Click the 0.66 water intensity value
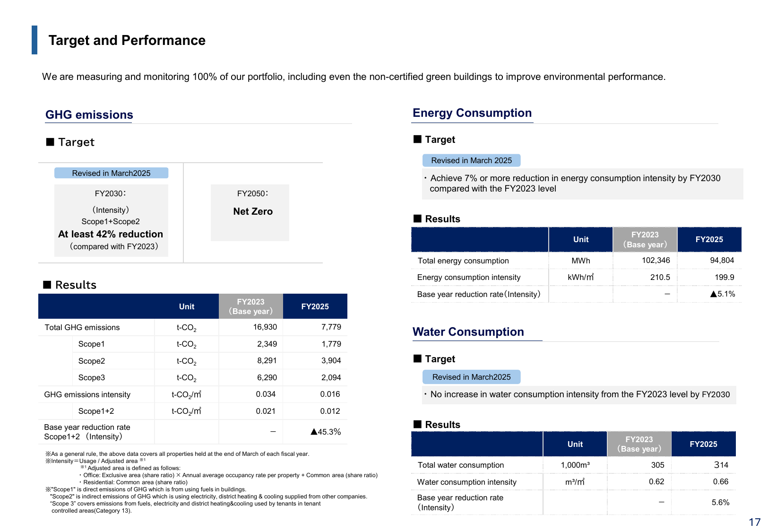768x532 pixels. [721, 482]
